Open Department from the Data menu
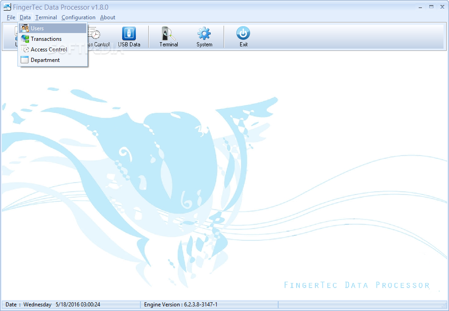Screen dimensions: 449x311 pos(53,60)
